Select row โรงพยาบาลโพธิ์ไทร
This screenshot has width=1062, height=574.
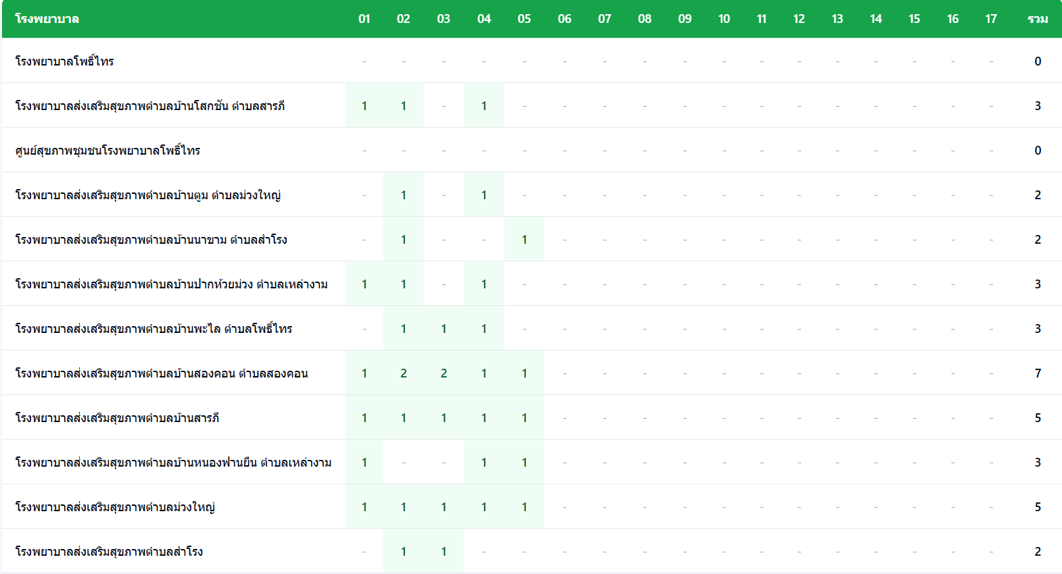click(x=531, y=61)
